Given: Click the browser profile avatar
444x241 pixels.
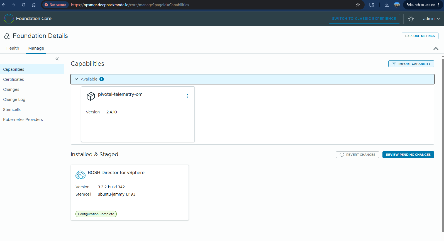Looking at the screenshot, I should [x=397, y=5].
